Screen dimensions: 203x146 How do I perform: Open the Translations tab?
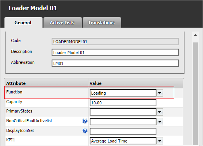(x=102, y=22)
